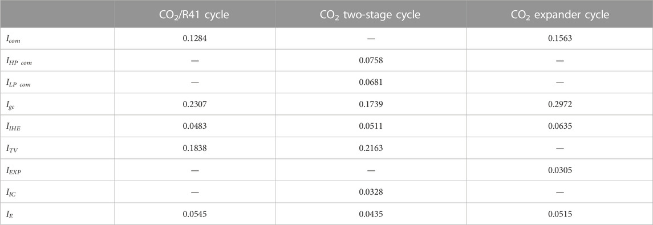Click the 0.0328 cell in IIC row
This screenshot has width=653, height=225.
[x=371, y=191]
